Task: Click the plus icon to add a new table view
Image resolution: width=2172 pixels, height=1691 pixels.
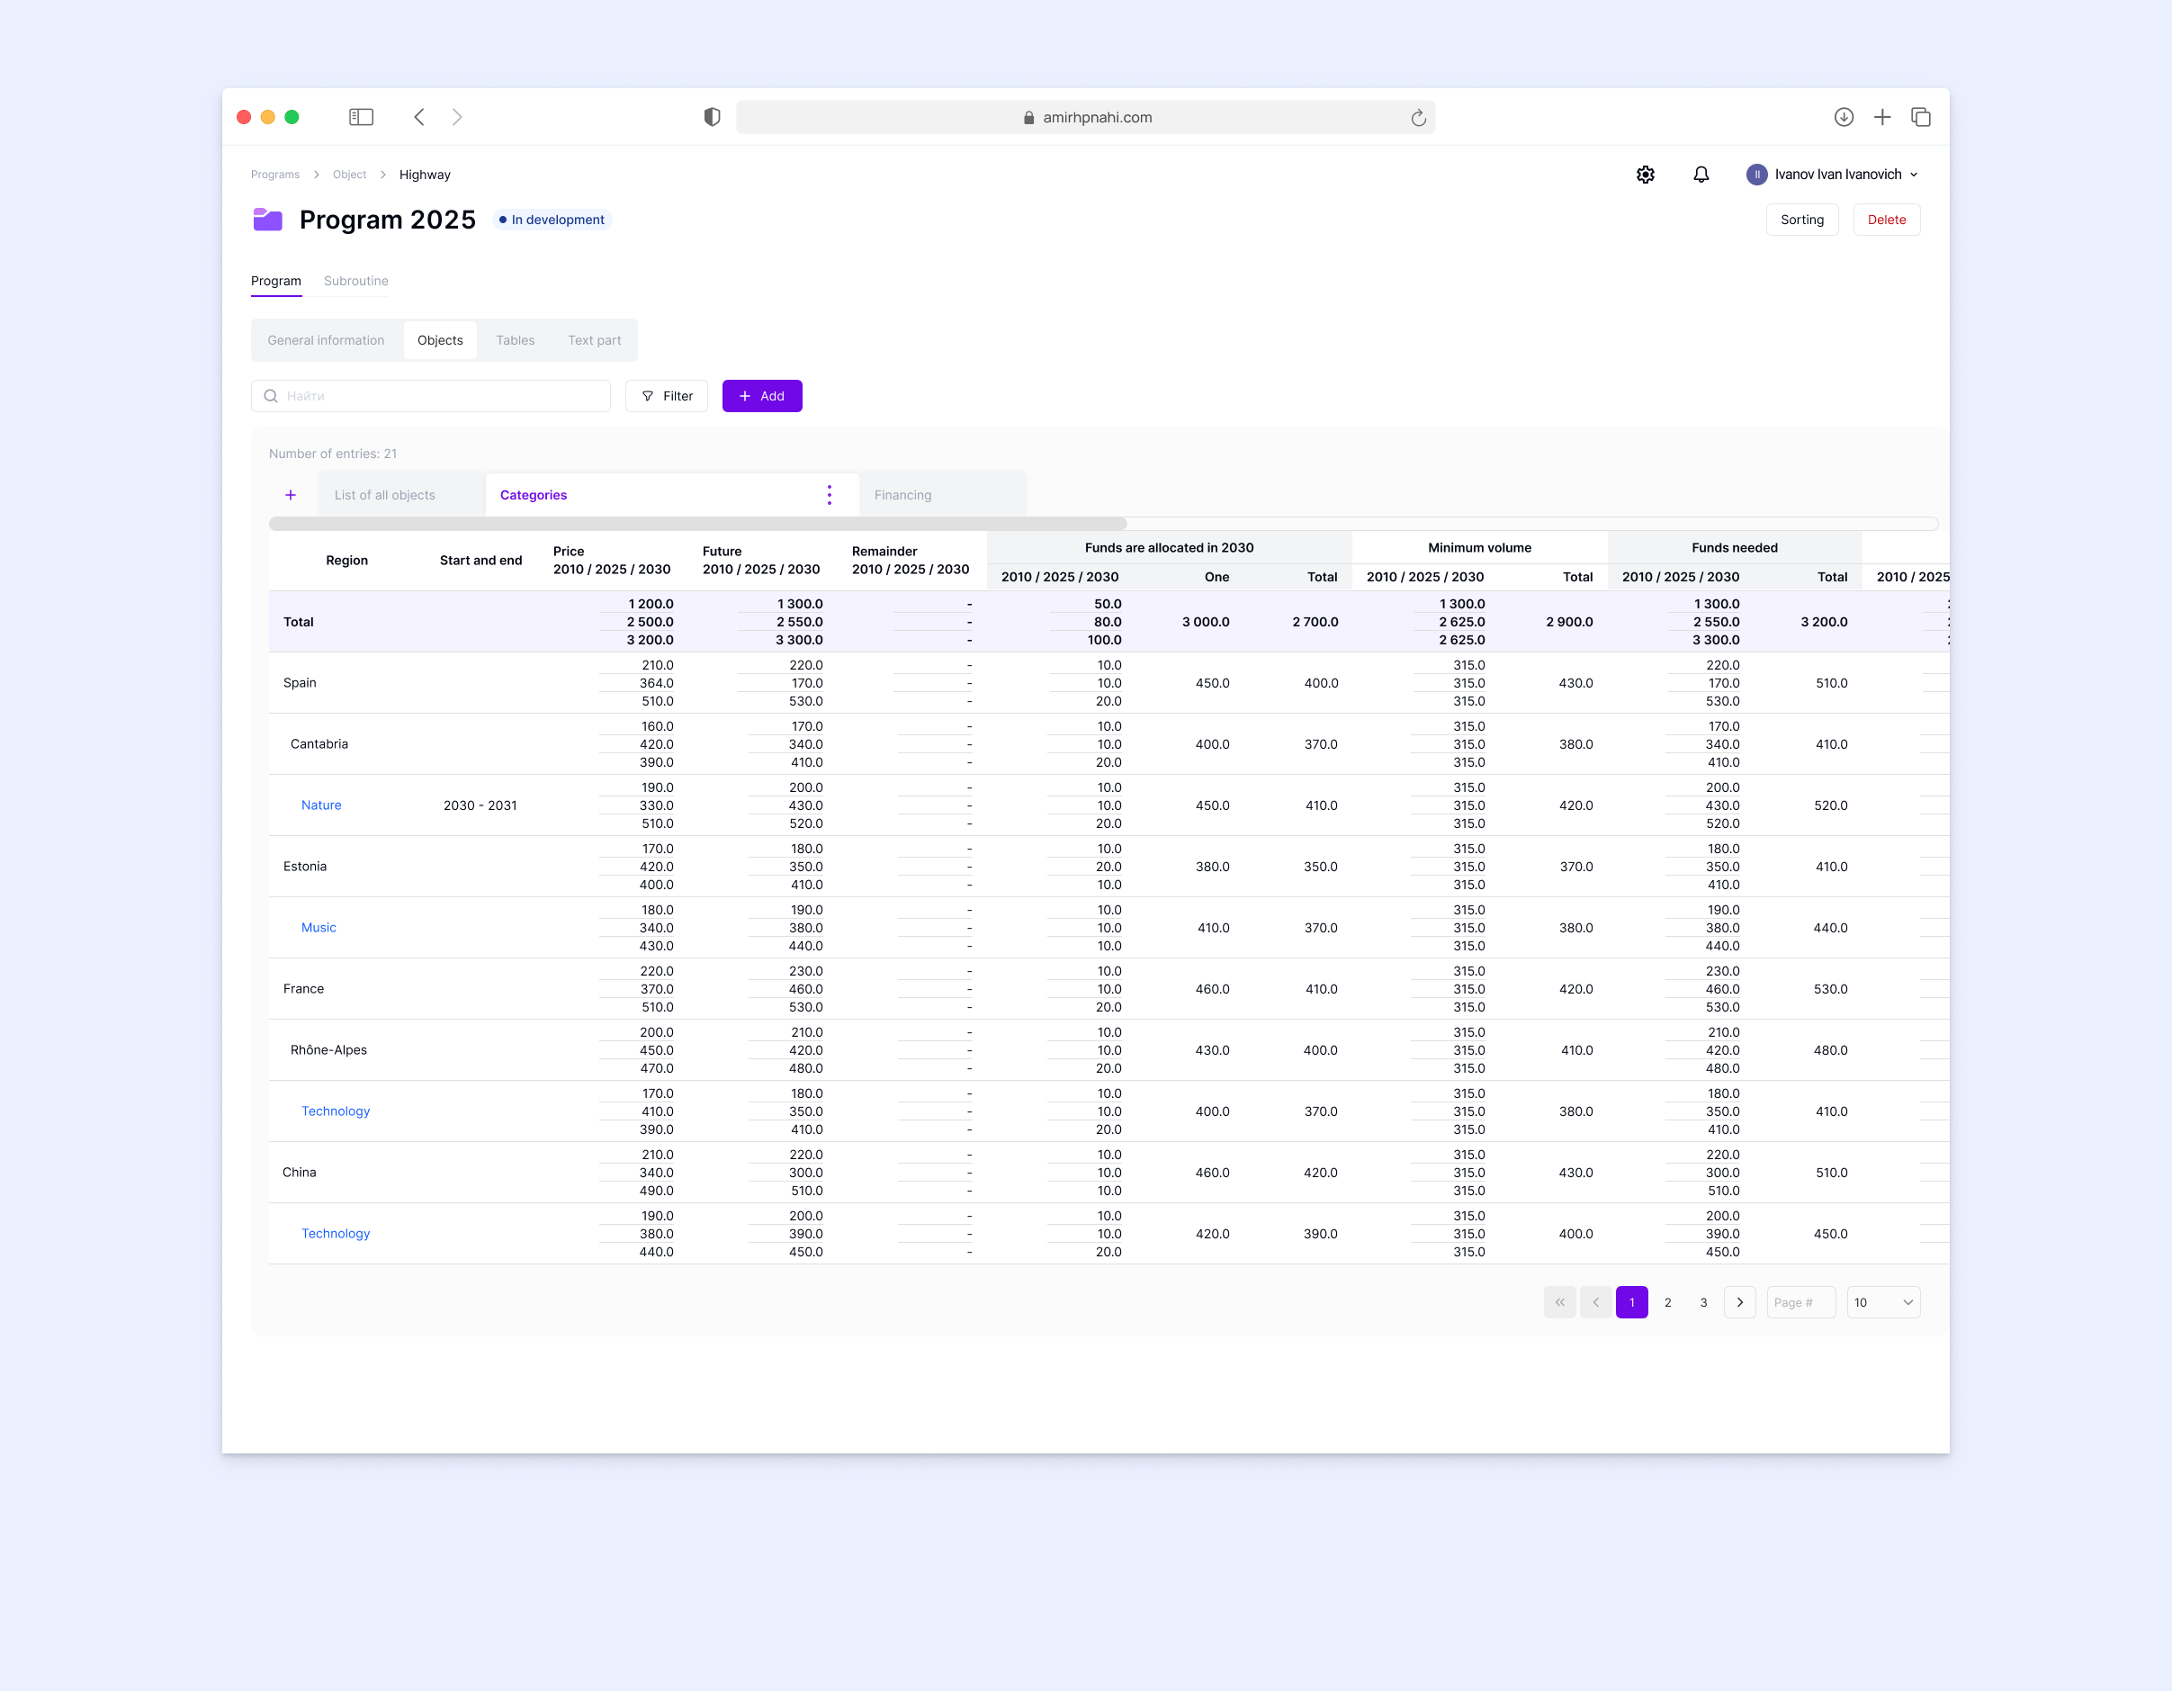Action: point(291,494)
